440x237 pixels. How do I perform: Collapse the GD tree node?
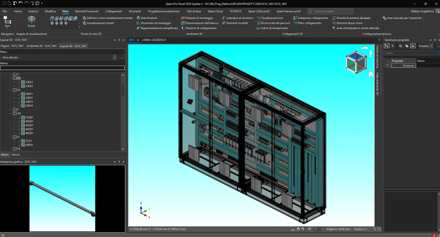point(11,113)
